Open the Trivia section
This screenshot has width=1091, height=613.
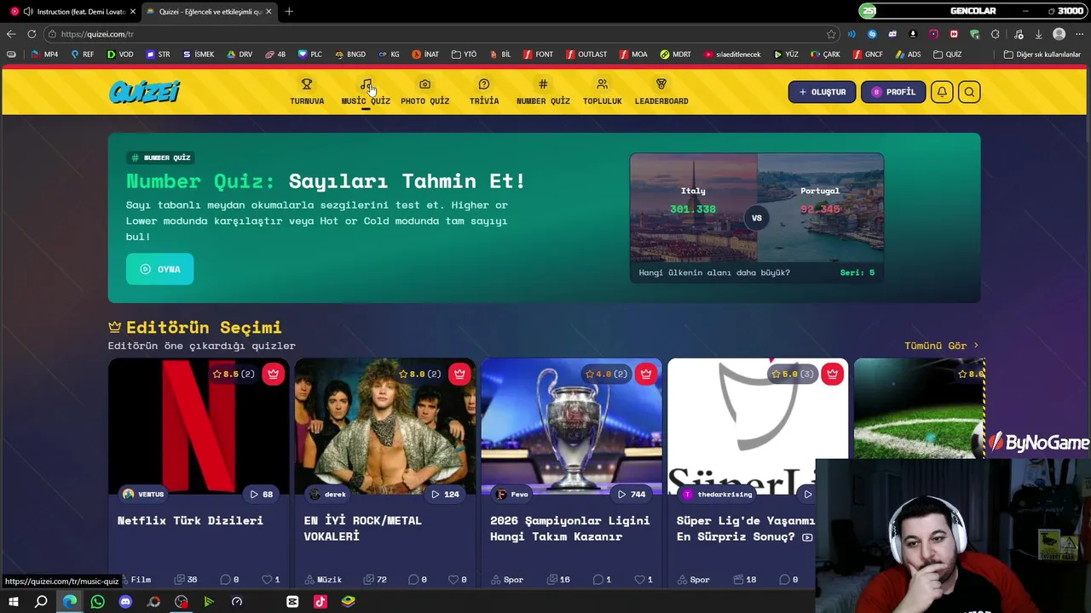coord(484,91)
